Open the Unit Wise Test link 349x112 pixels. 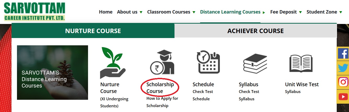302,85
